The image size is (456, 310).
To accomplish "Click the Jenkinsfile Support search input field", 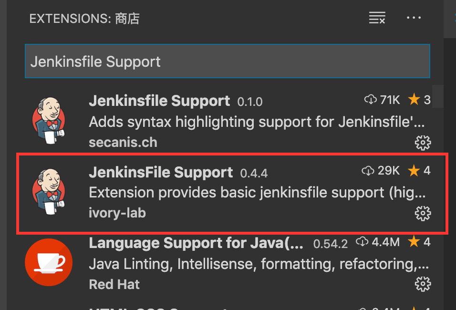I will coord(228,61).
